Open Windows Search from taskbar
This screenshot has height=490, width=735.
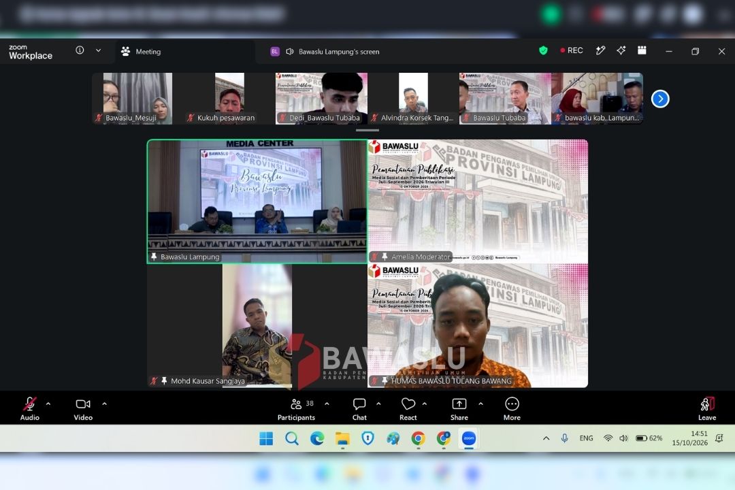click(x=291, y=438)
